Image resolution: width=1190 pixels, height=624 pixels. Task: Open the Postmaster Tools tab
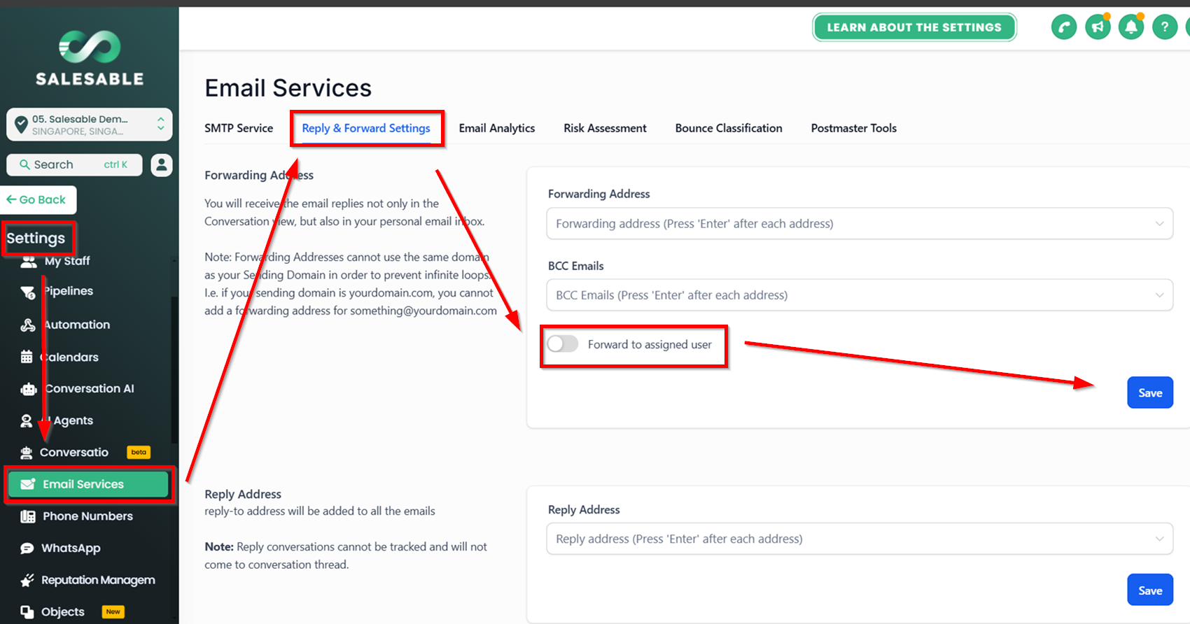click(853, 128)
